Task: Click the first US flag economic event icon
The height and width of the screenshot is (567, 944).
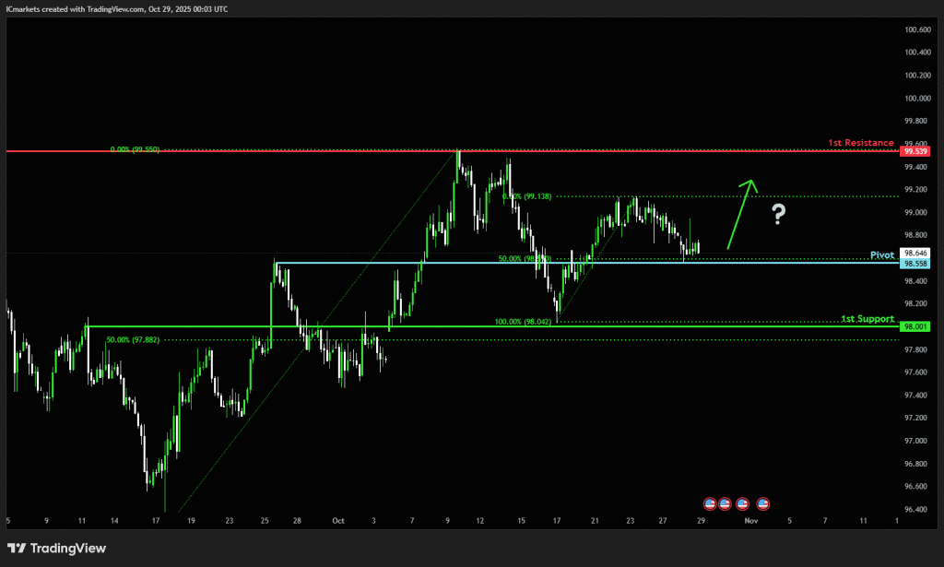Action: pos(710,503)
